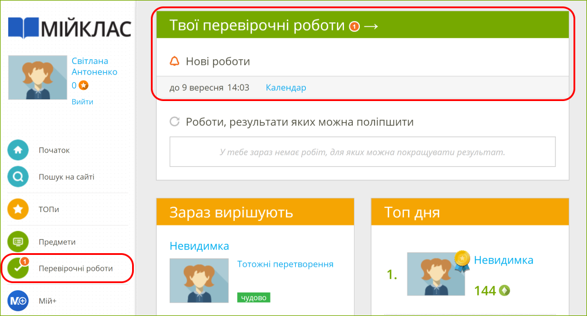Select the ТОПи star icon
This screenshot has width=587, height=316.
[x=18, y=209]
